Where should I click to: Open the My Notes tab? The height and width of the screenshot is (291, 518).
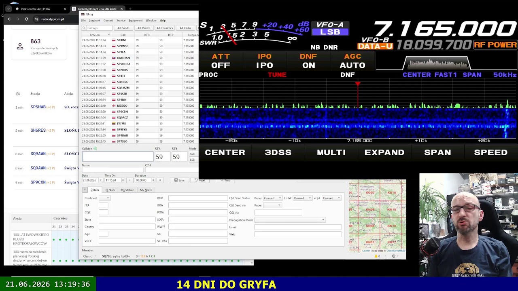pos(146,190)
